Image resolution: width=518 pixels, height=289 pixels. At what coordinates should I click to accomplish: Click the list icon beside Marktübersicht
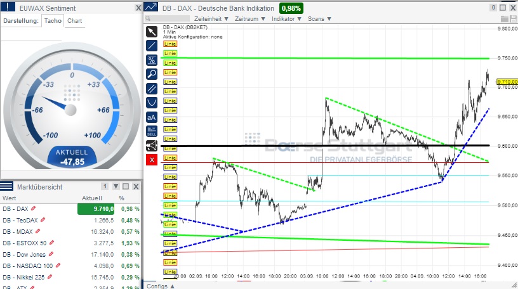point(6,186)
